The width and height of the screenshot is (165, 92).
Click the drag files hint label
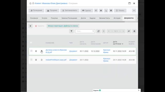point(63,26)
